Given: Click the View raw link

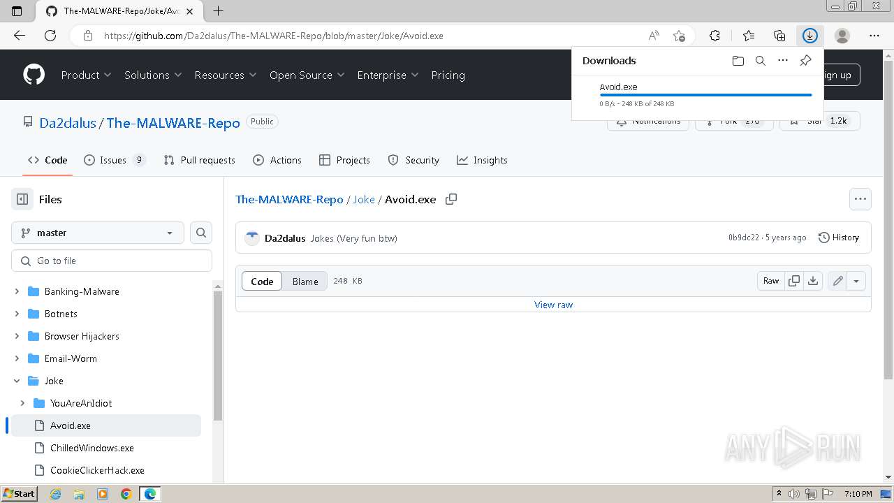Looking at the screenshot, I should click(553, 305).
